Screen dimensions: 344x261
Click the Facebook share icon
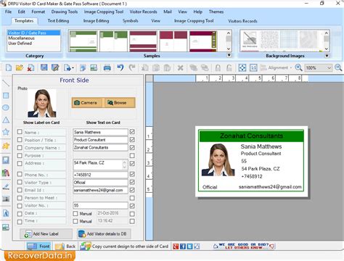pyautogui.click(x=183, y=246)
